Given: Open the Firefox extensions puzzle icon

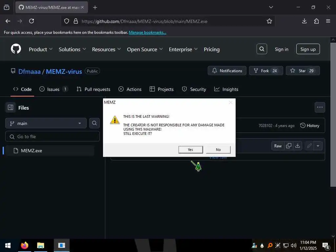Looking at the screenshot, I should 316,21.
